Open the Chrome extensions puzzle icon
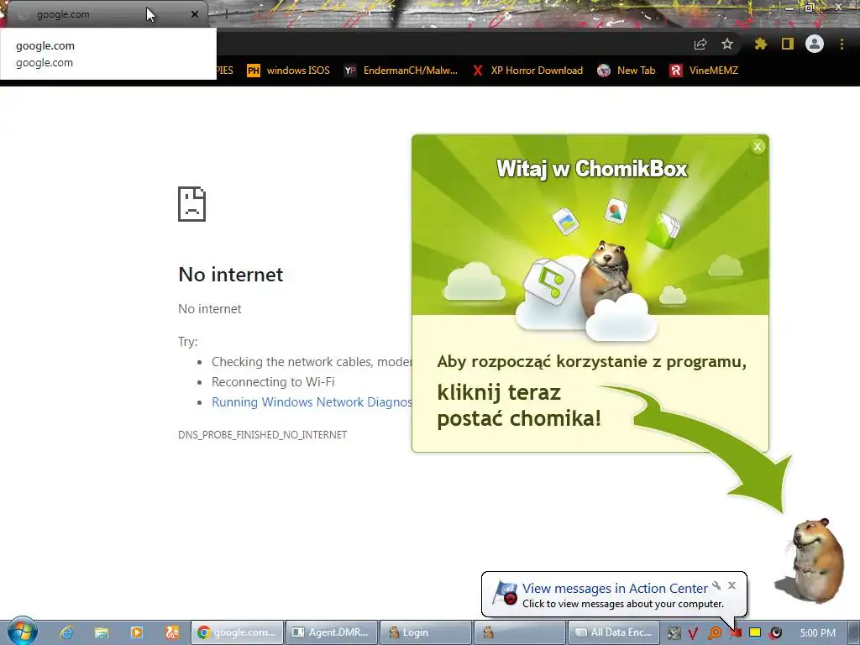Image resolution: width=860 pixels, height=645 pixels. pyautogui.click(x=760, y=44)
